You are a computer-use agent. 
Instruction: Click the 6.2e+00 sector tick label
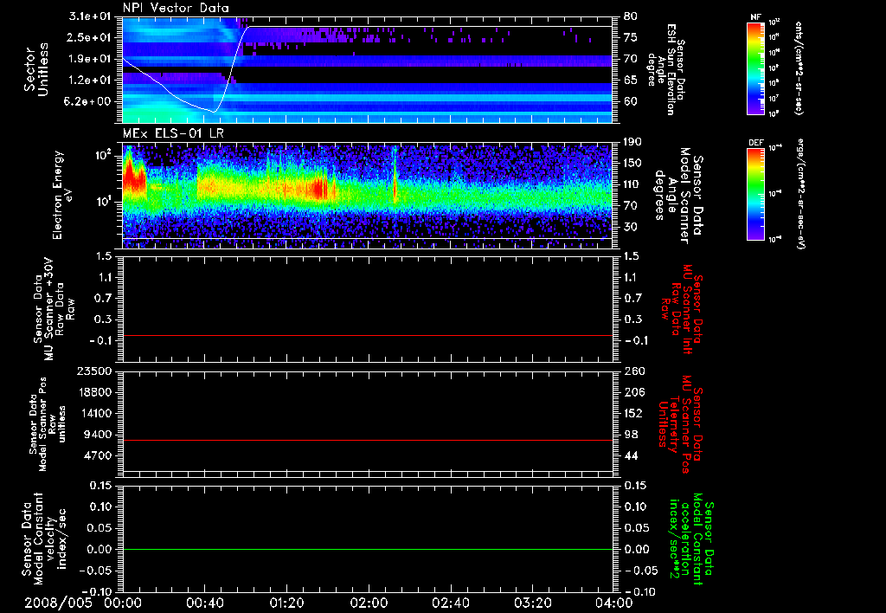tap(89, 101)
